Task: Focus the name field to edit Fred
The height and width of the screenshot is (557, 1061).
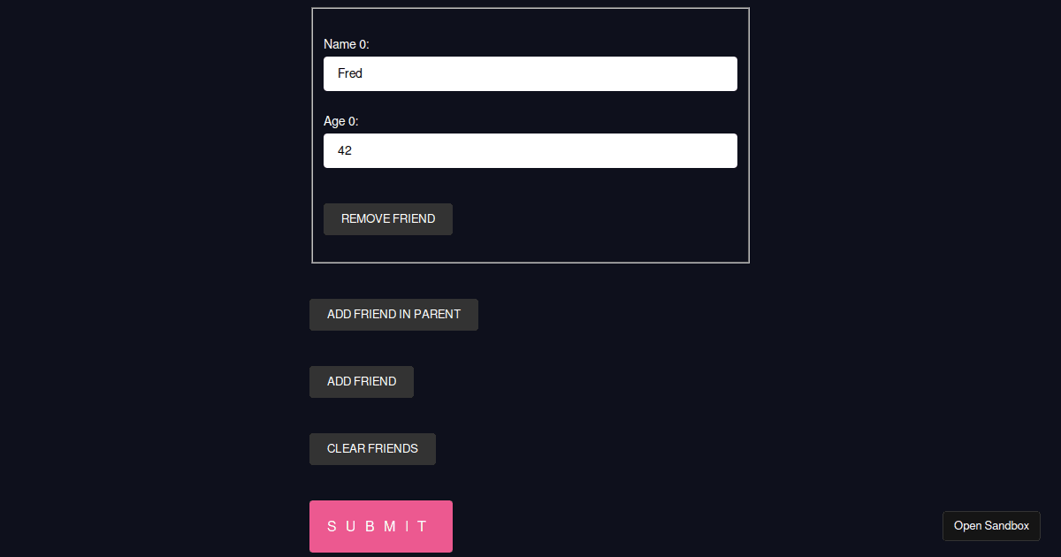Action: (530, 73)
